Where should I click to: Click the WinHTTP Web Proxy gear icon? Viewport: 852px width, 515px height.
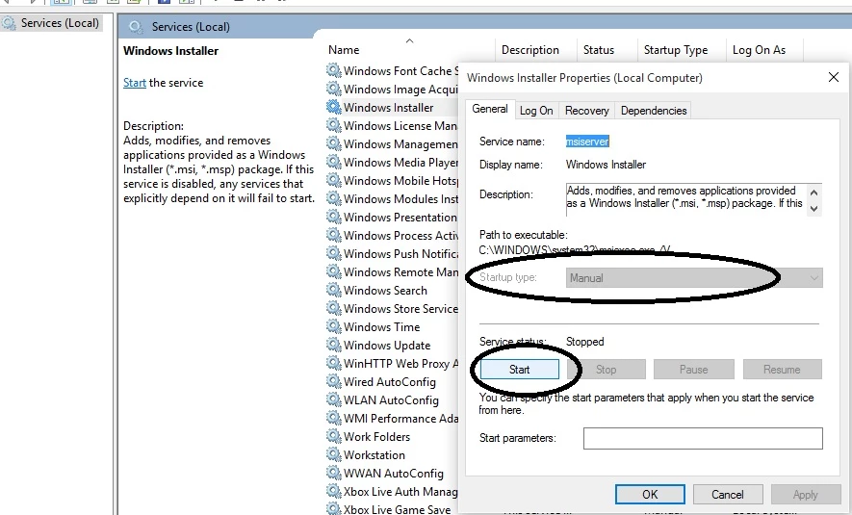(x=334, y=362)
